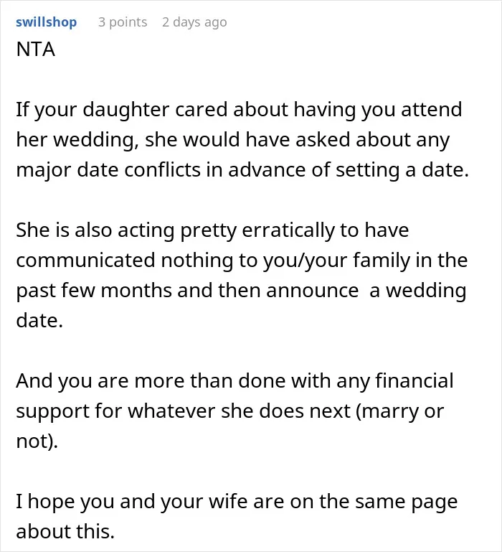This screenshot has width=502, height=552.
Task: Click the paragraph starting 'If your daughter cared'
Action: tap(242, 139)
